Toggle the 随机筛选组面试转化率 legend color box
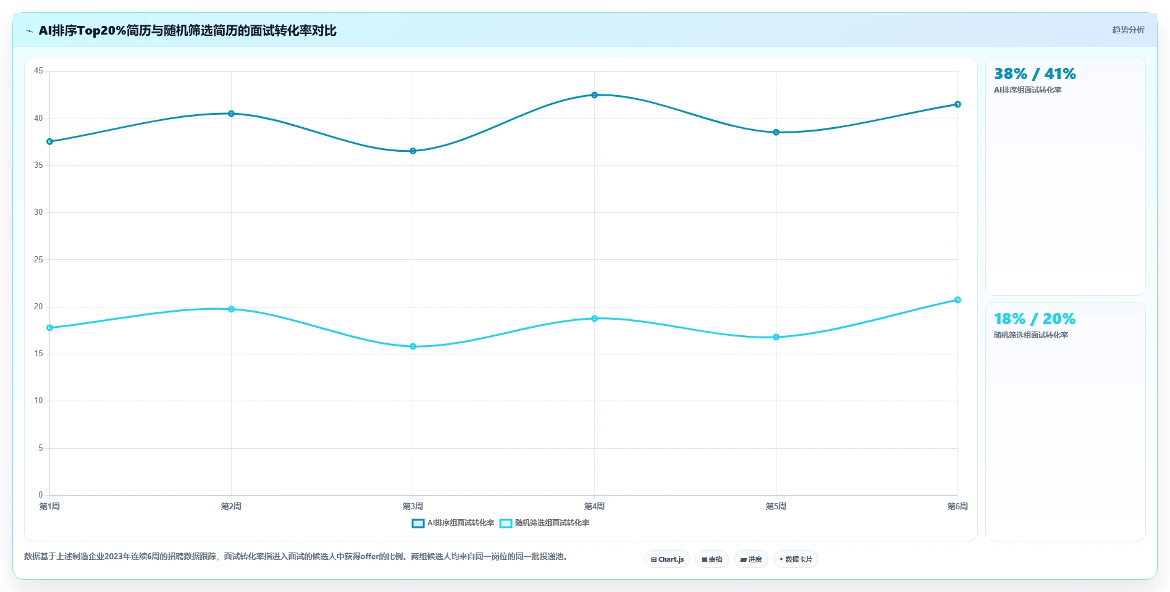This screenshot has width=1170, height=592. 506,523
